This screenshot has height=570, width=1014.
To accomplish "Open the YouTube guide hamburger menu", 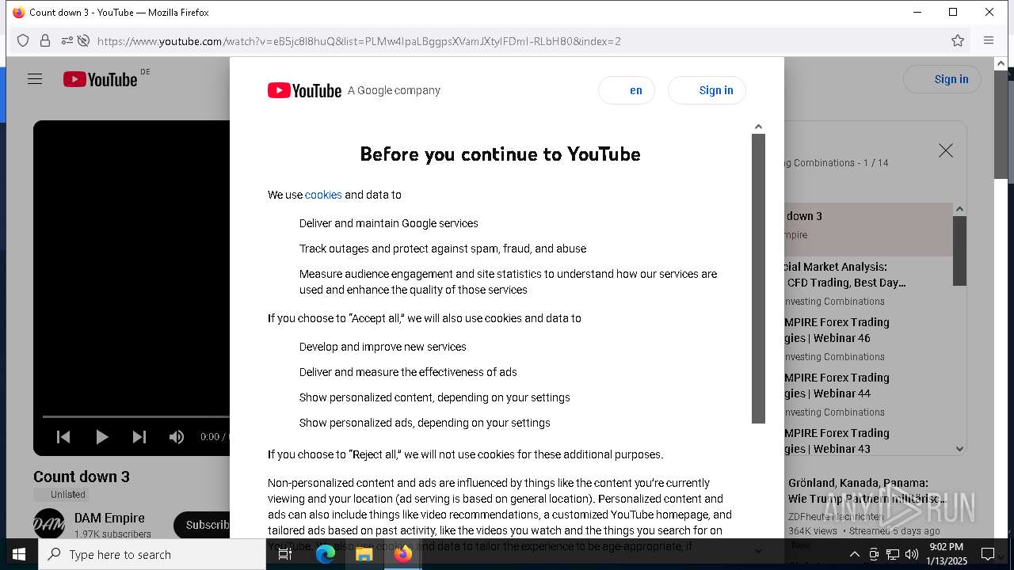I will tap(35, 79).
